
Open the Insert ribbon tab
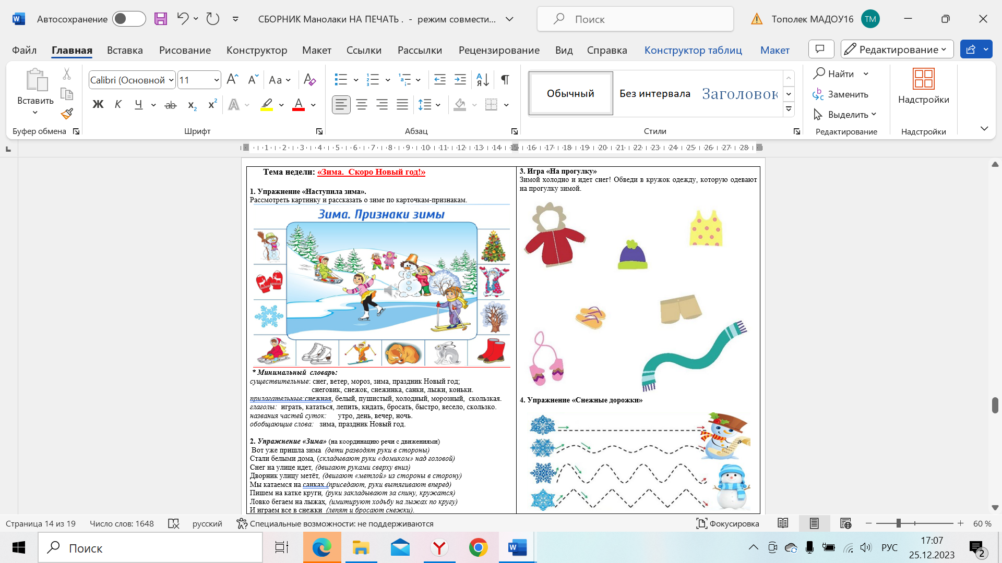[125, 50]
